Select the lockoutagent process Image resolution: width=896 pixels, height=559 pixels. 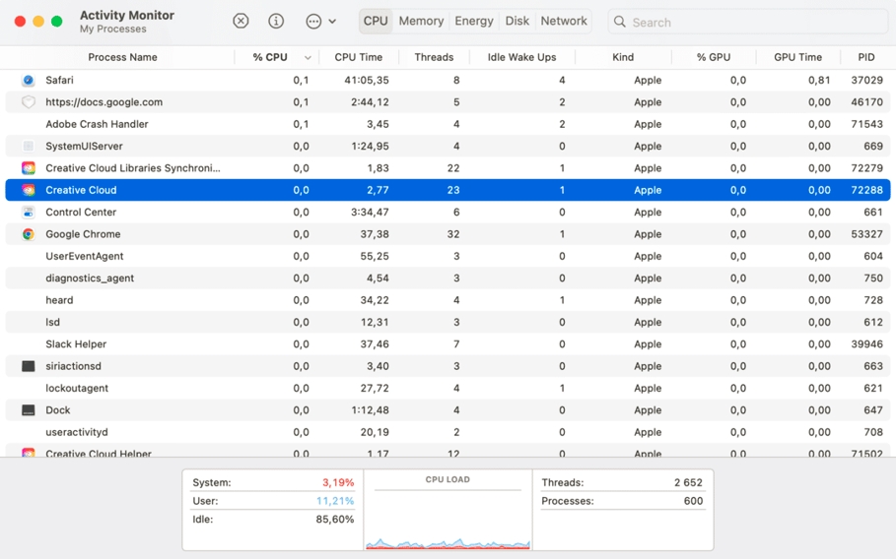tap(77, 389)
